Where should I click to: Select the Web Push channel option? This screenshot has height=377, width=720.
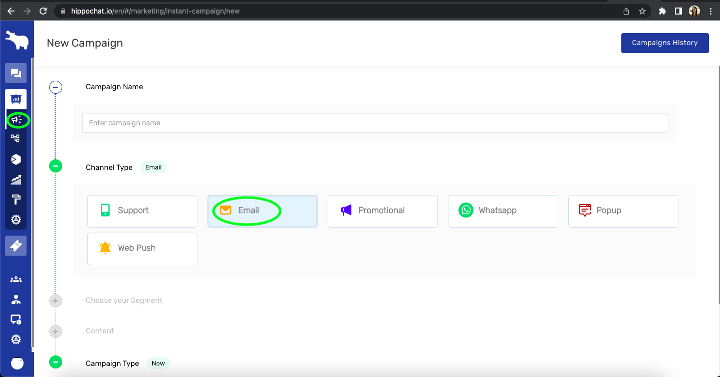(142, 248)
